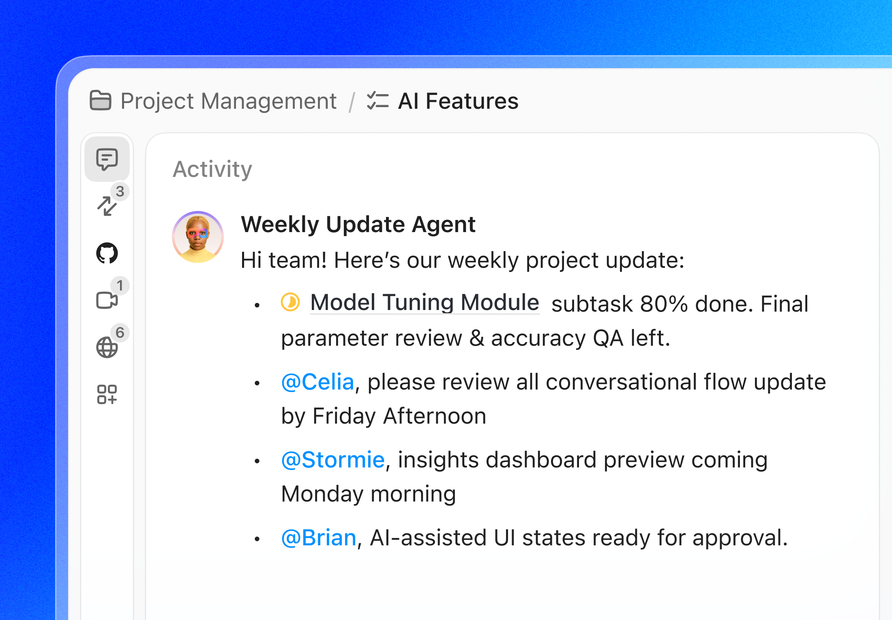Select the AI Features breadcrumb
Image resolution: width=892 pixels, height=620 pixels.
tap(458, 101)
